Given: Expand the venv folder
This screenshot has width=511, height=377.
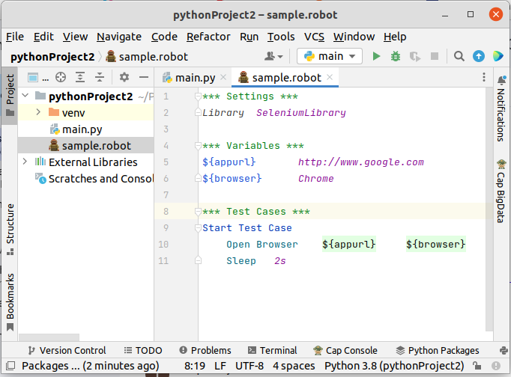Looking at the screenshot, I should coord(38,112).
